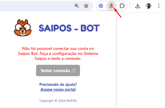
Task: Click the Copyright 2024 SAIPOS footer
Action: pos(58,101)
